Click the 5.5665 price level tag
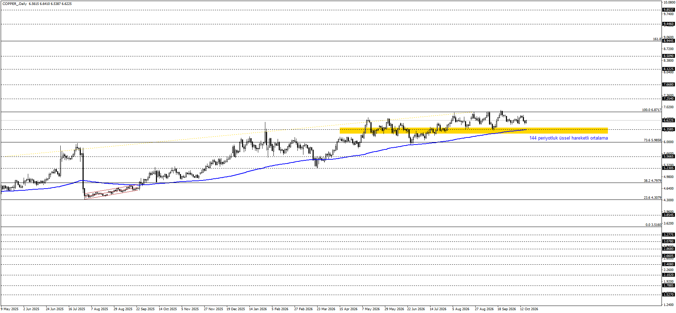This screenshot has width=676, height=313. [669, 156]
